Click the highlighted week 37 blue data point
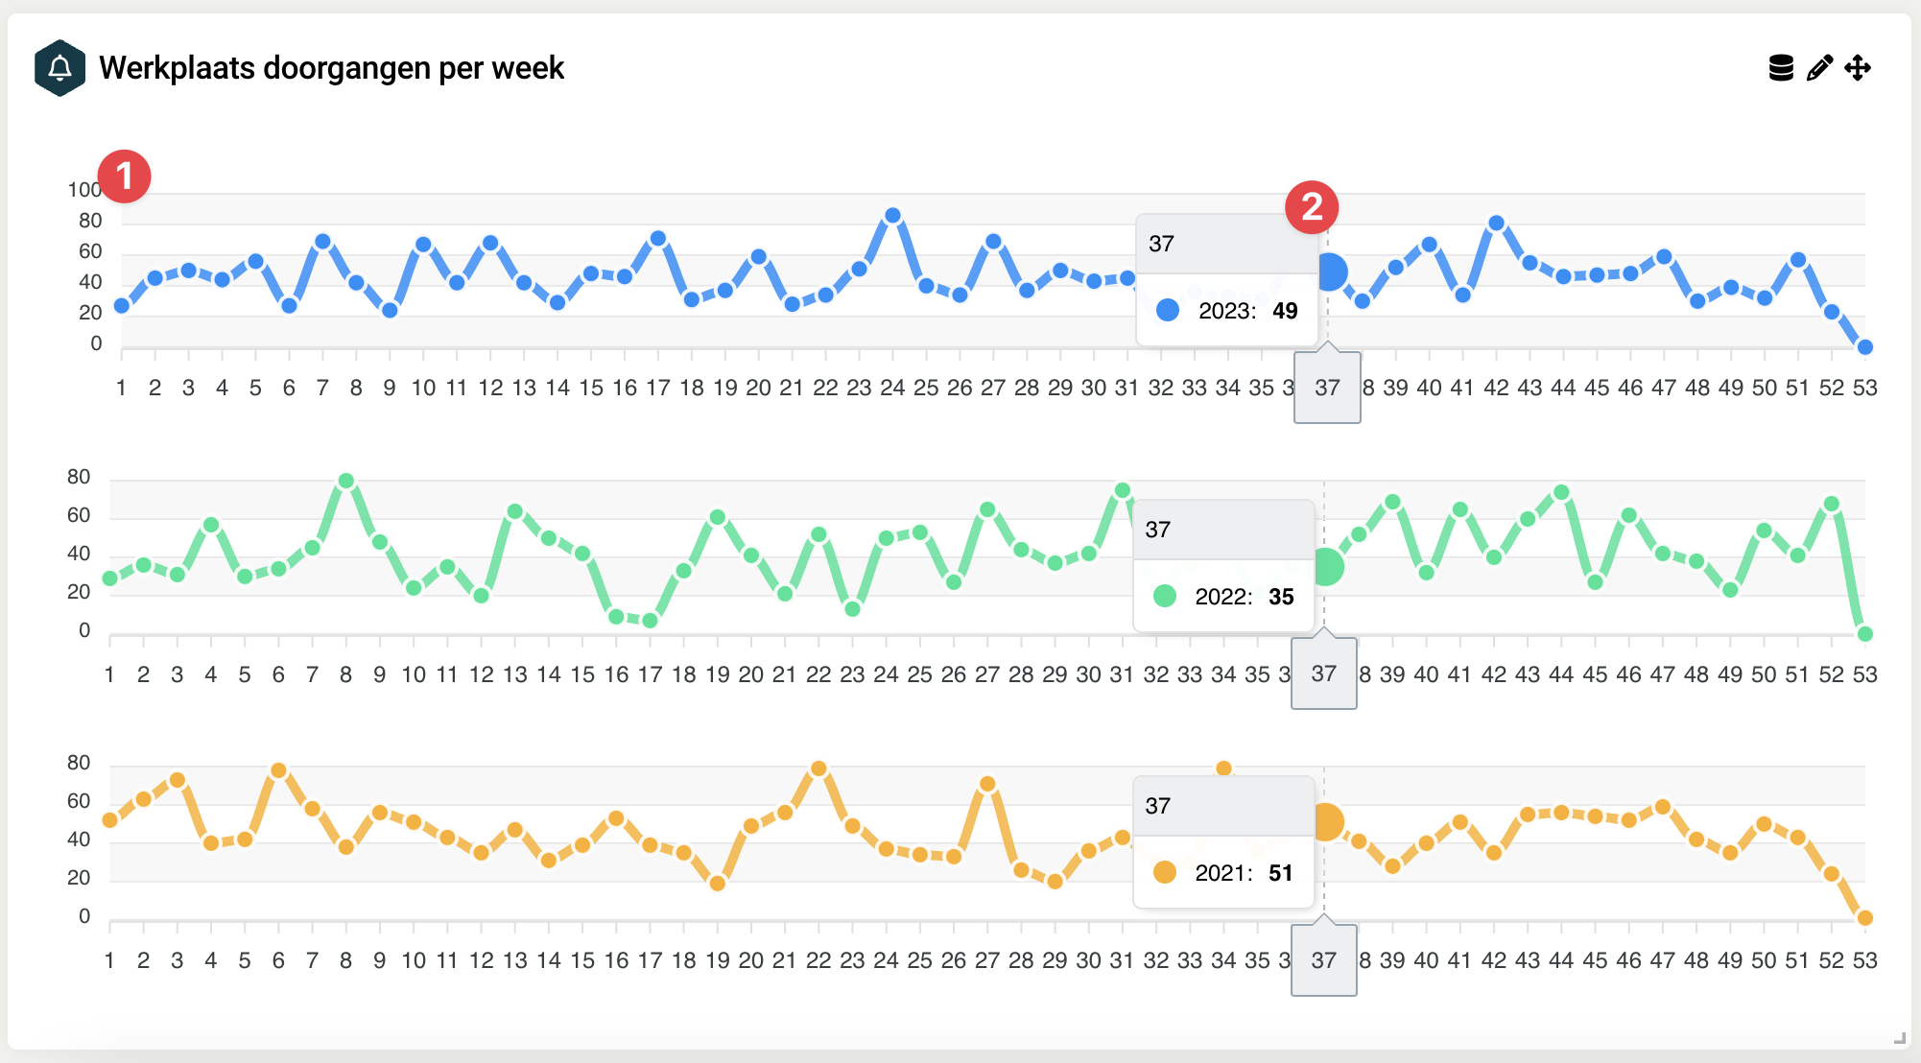Screen dimensions: 1921x1063 click(1330, 272)
